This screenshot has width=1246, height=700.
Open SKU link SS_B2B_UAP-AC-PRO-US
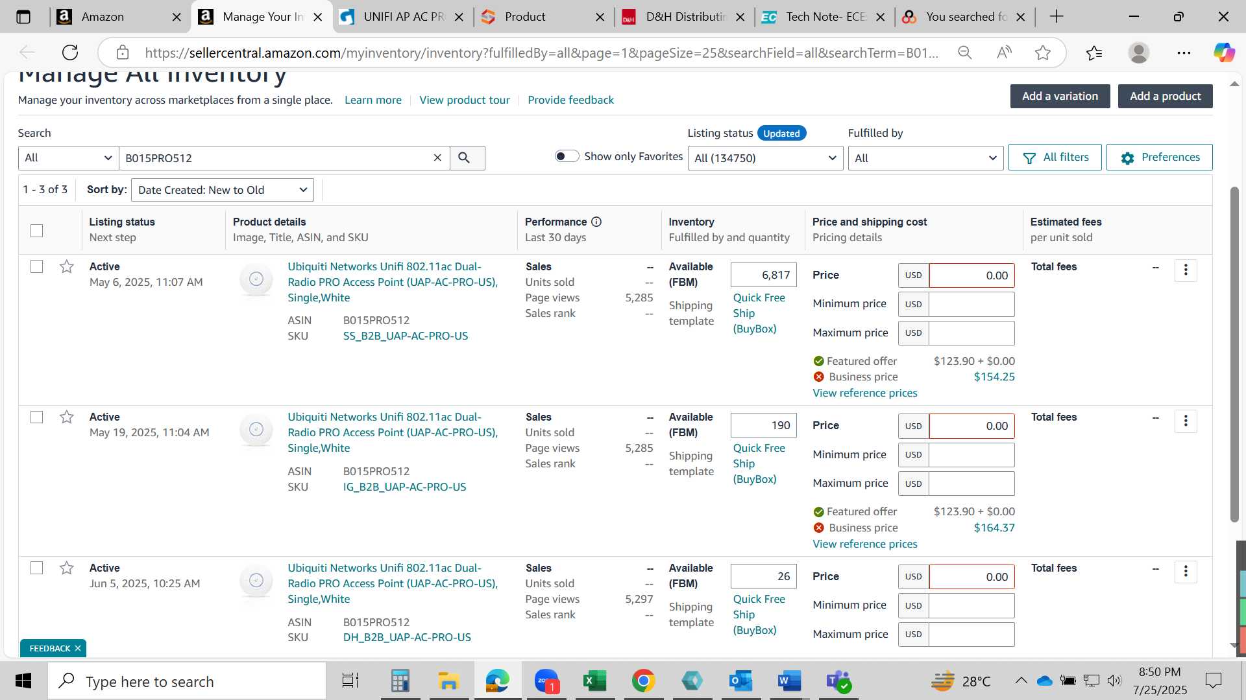(406, 336)
